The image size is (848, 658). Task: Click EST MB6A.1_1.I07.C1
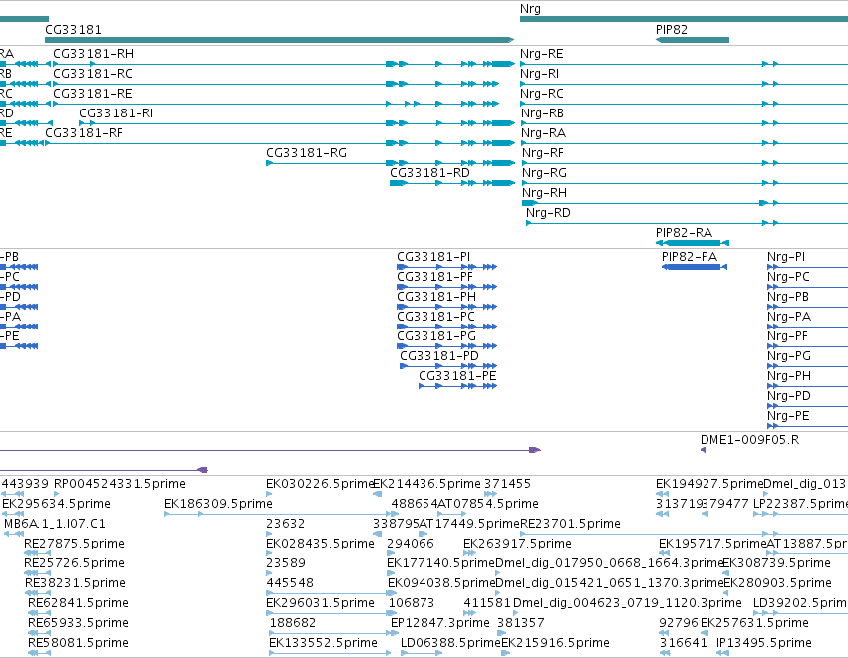tap(55, 524)
